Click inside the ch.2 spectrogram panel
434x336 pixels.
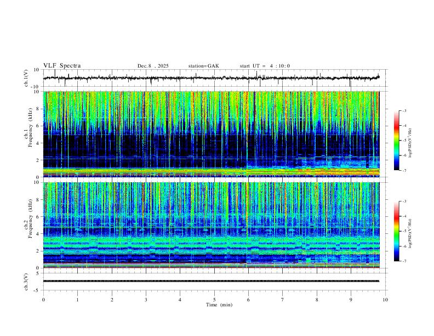(211, 225)
